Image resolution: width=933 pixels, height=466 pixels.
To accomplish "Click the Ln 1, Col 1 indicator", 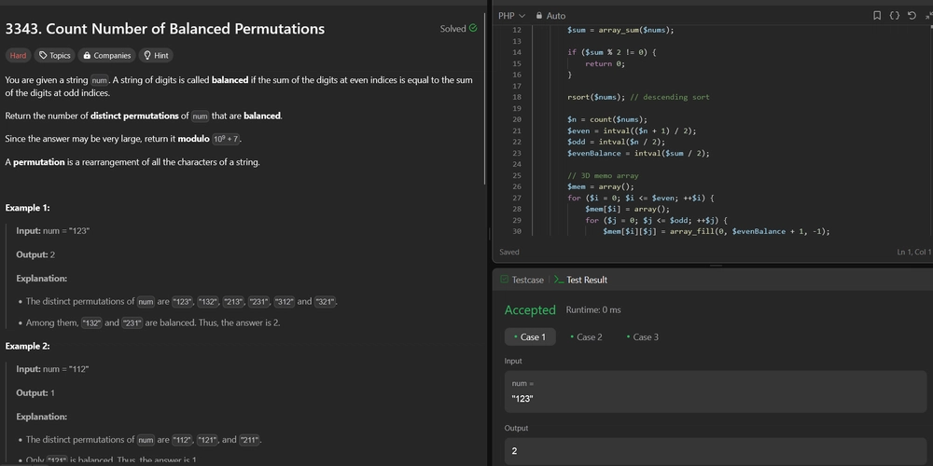I will point(914,252).
